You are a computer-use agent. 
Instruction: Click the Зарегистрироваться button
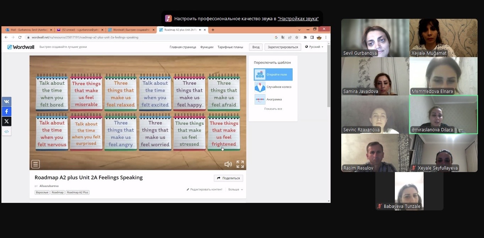(283, 47)
